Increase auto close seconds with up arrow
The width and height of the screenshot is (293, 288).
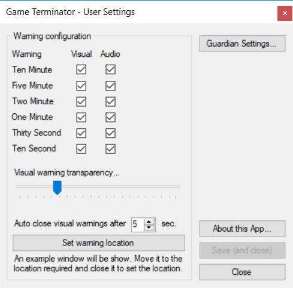click(149, 222)
